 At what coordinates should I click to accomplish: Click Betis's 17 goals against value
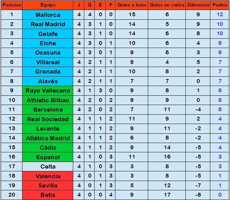(x=167, y=195)
